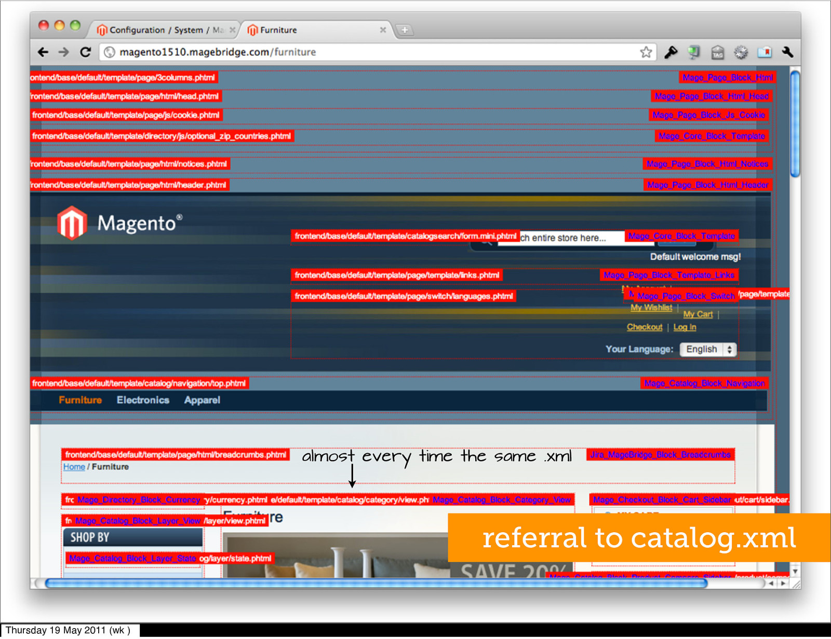Screen dimensions: 831x639
Task: Click the Default welcome msg! text
Action: click(695, 257)
